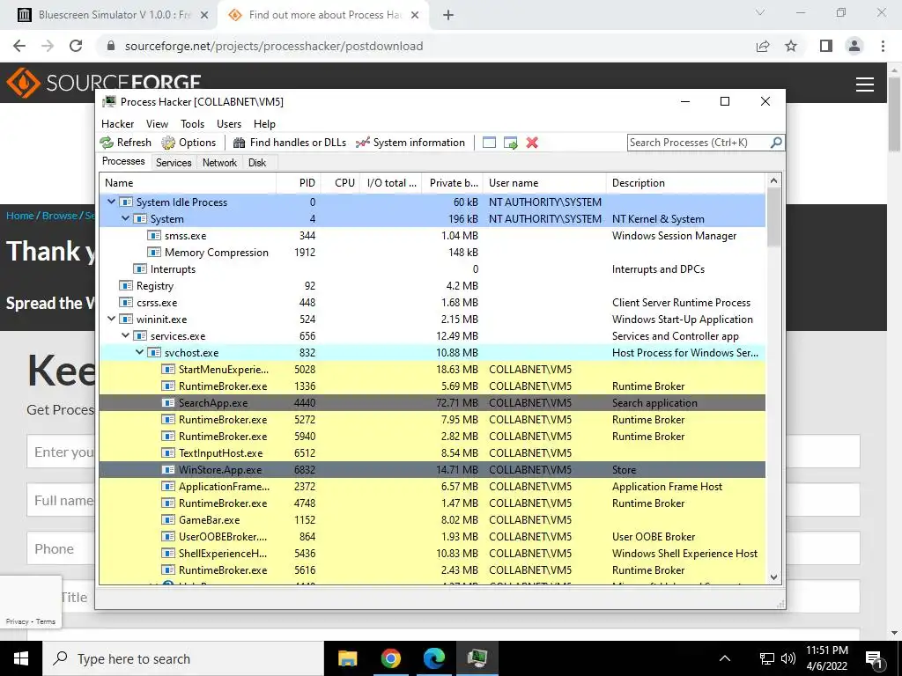Click the Search Processes input field
The width and height of the screenshot is (902, 676).
tap(698, 142)
